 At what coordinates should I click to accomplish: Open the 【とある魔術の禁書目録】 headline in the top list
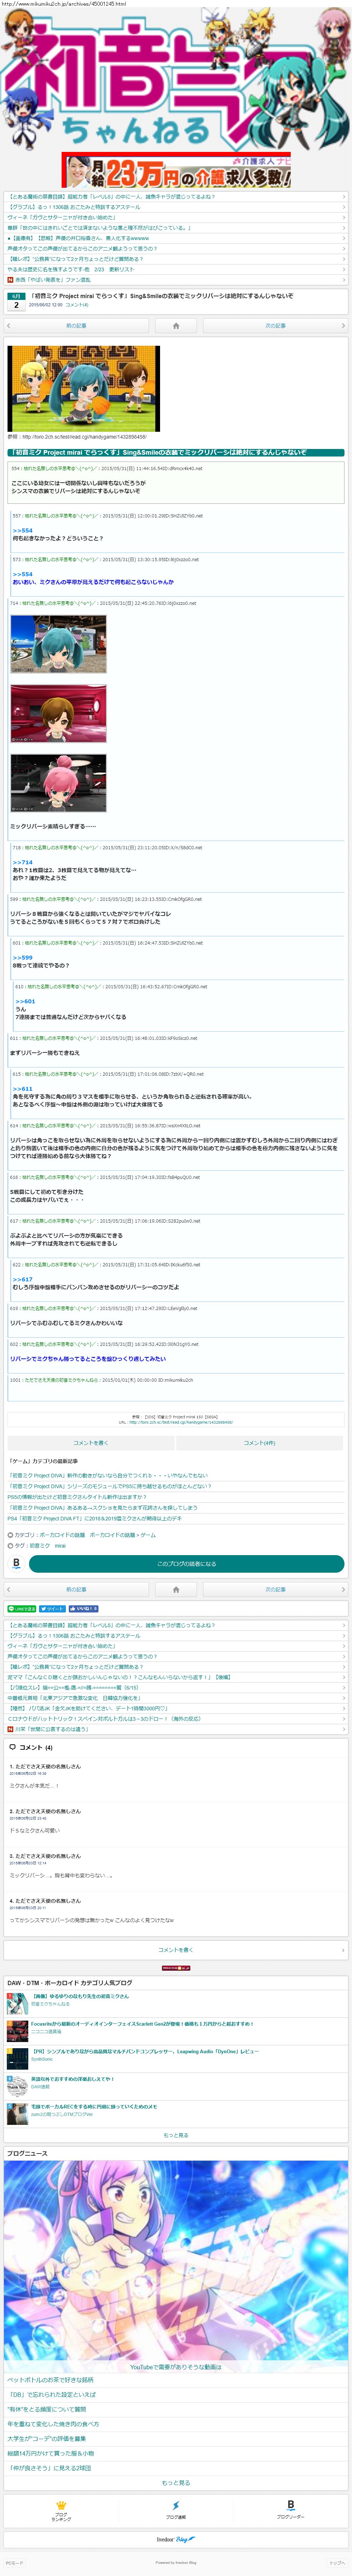pos(176,197)
